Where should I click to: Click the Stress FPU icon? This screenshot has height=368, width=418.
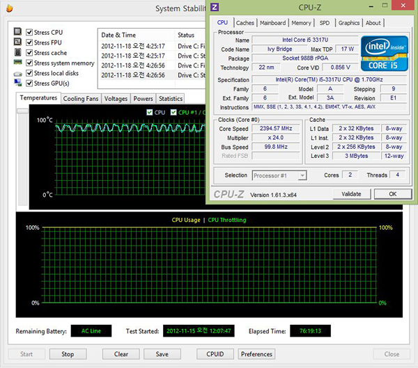[18, 42]
